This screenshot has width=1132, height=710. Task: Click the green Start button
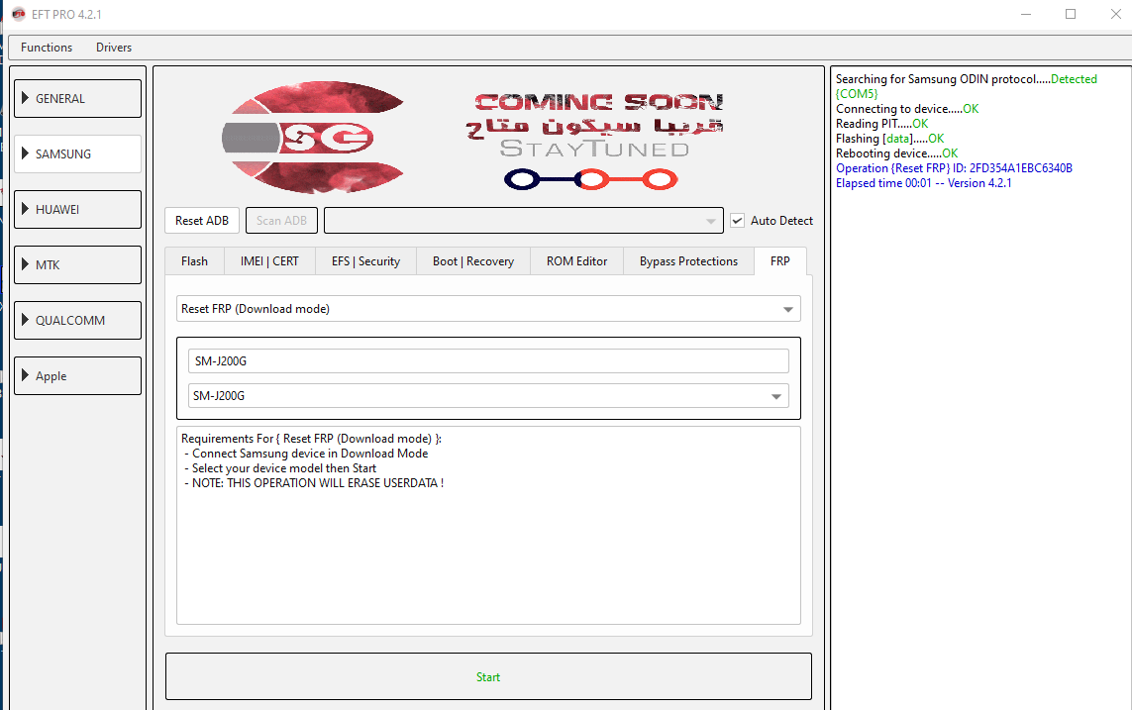pos(489,676)
